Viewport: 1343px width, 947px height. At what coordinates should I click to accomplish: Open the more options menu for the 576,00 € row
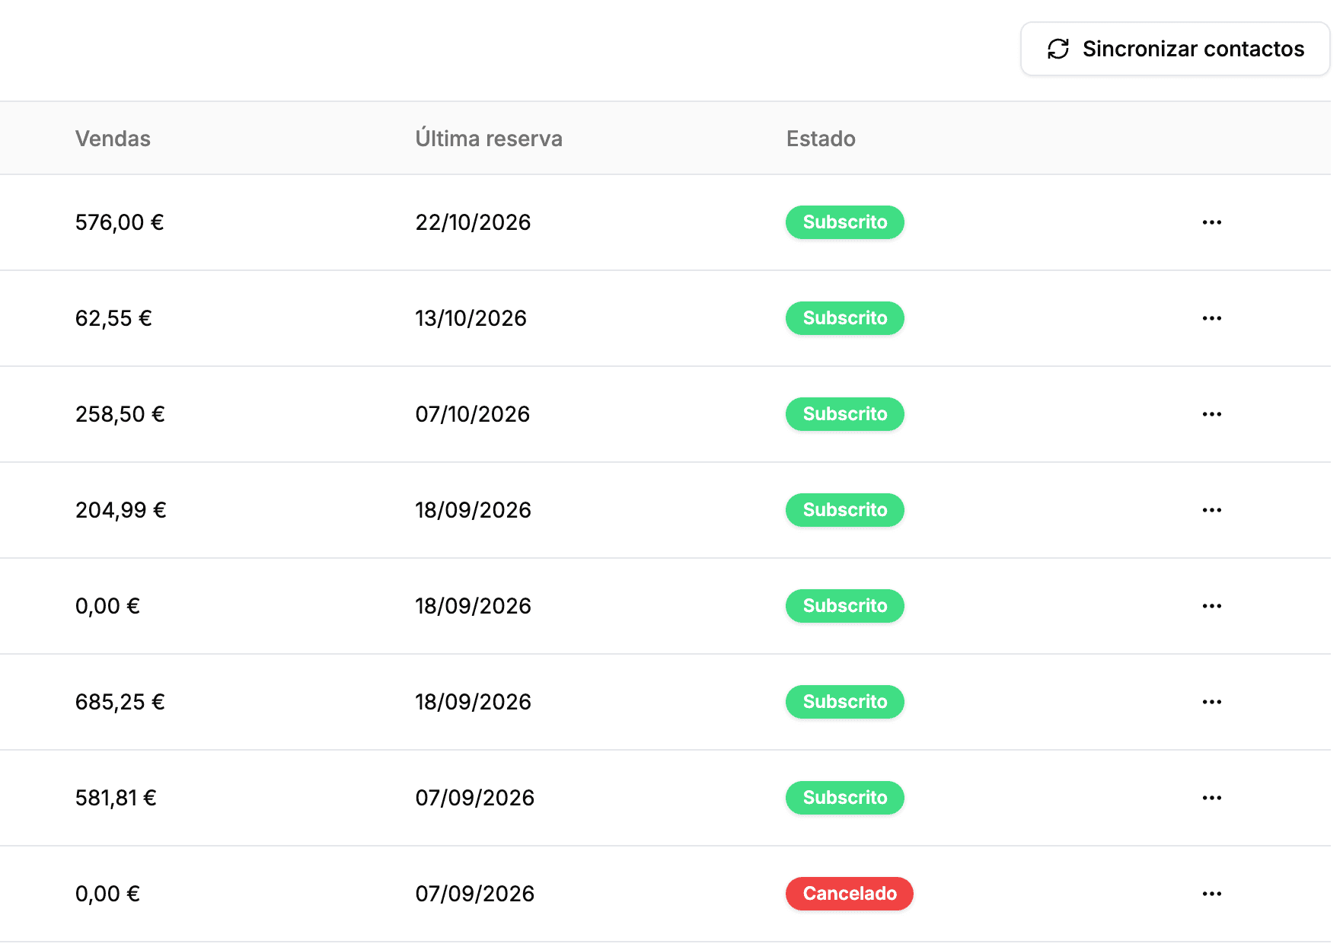1211,222
